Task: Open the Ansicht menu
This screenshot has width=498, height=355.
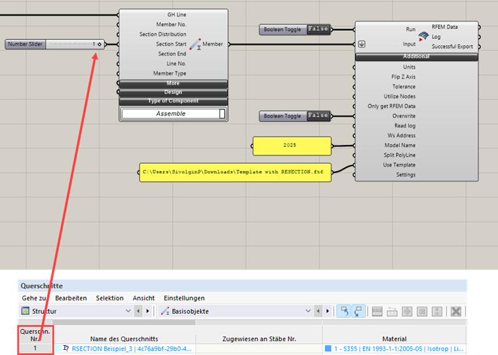Action: coord(144,298)
